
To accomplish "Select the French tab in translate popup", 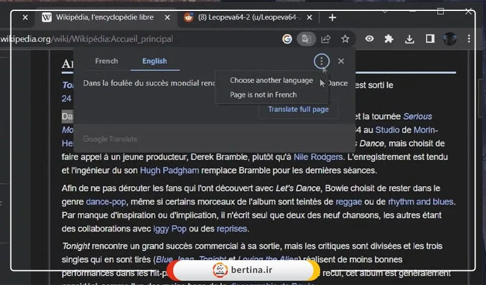I will 106,61.
